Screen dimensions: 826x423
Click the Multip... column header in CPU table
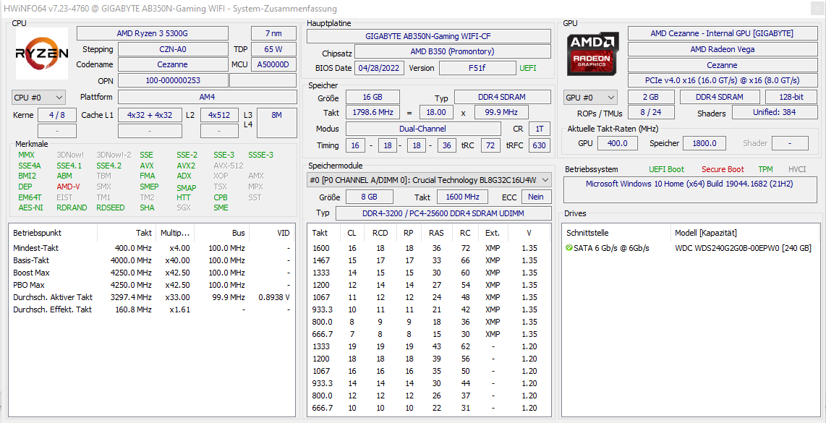pos(176,232)
